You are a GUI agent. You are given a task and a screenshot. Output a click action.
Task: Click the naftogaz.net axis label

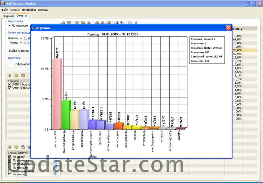[82, 138]
